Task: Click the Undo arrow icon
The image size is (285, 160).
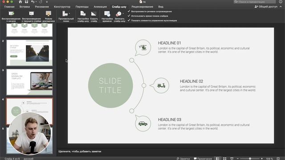Action: click(33, 2)
